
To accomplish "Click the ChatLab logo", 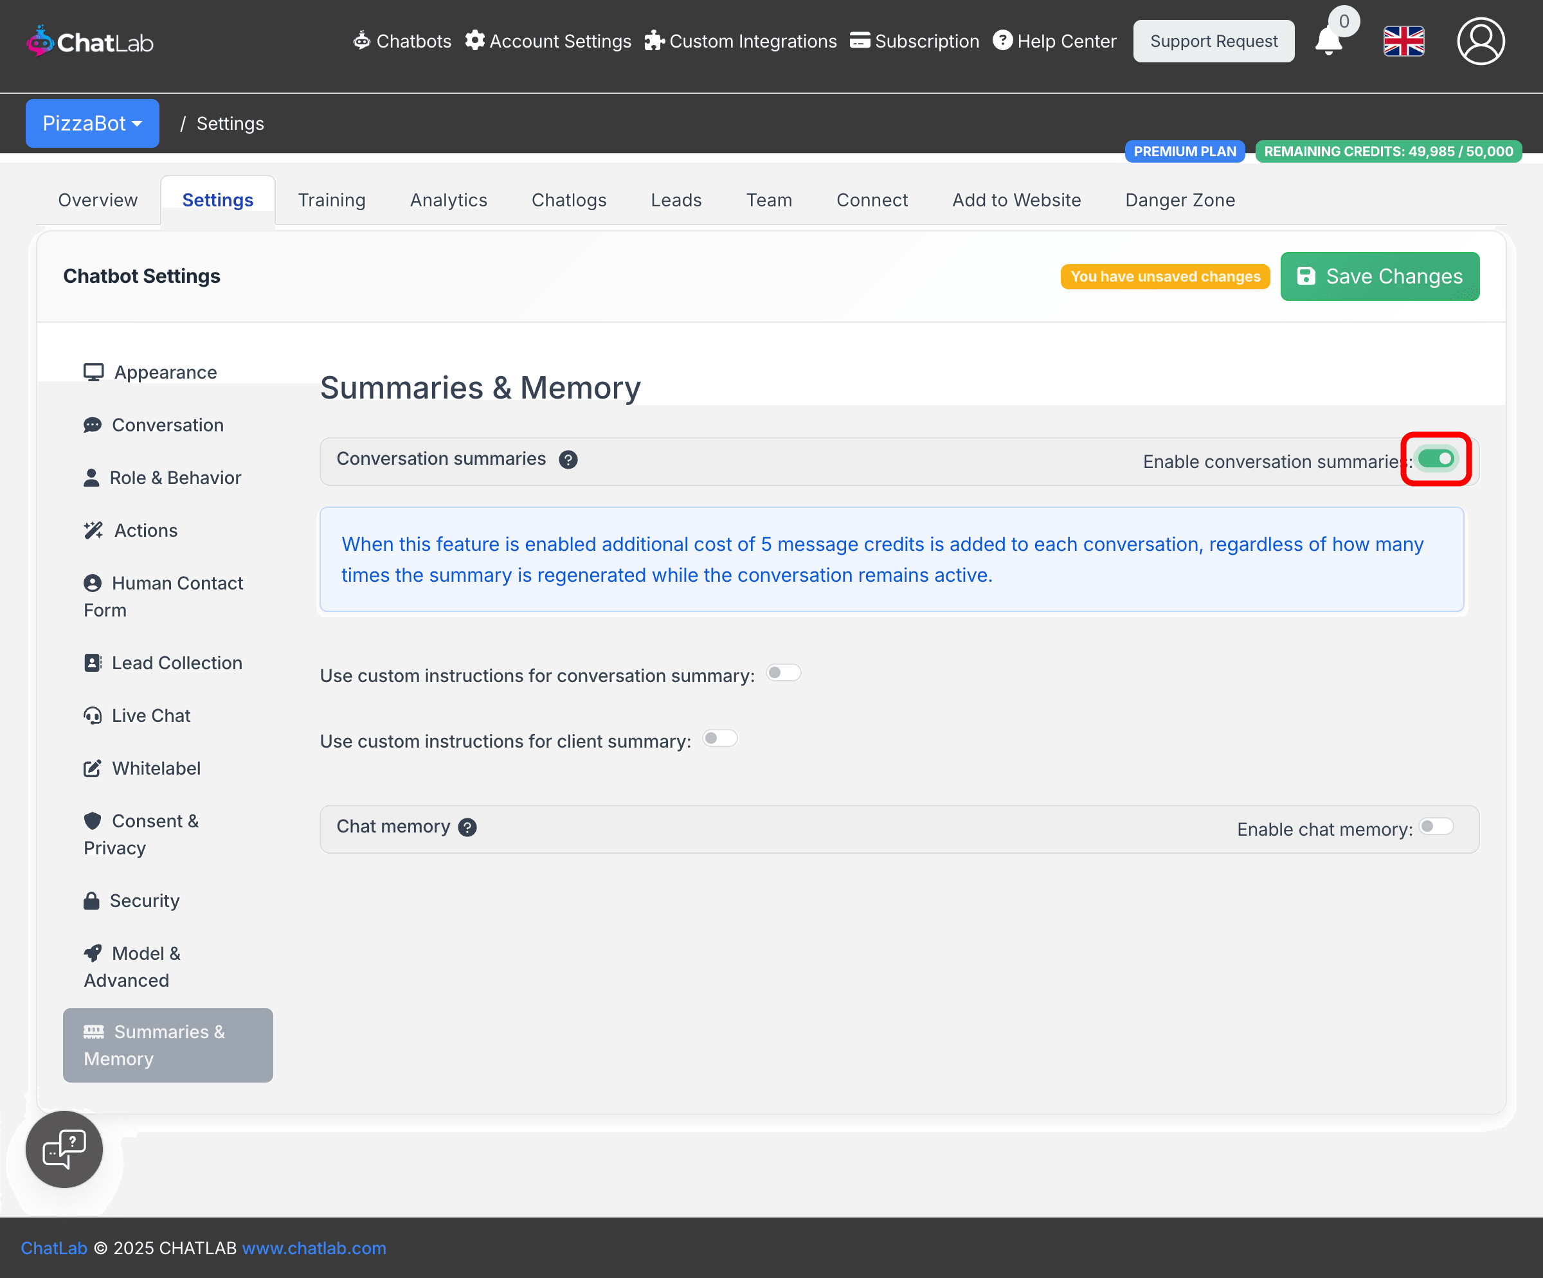I will pyautogui.click(x=89, y=42).
